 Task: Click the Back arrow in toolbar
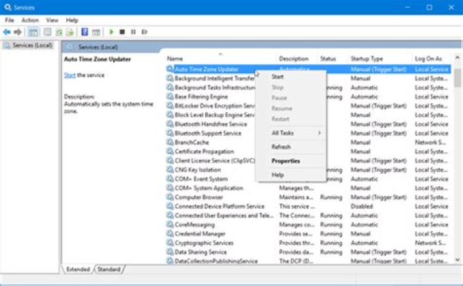click(x=7, y=31)
